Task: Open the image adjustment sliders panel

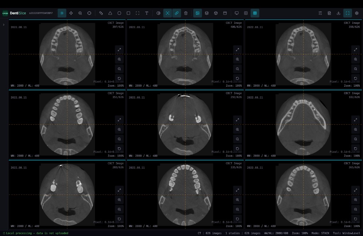Action: [x=320, y=13]
